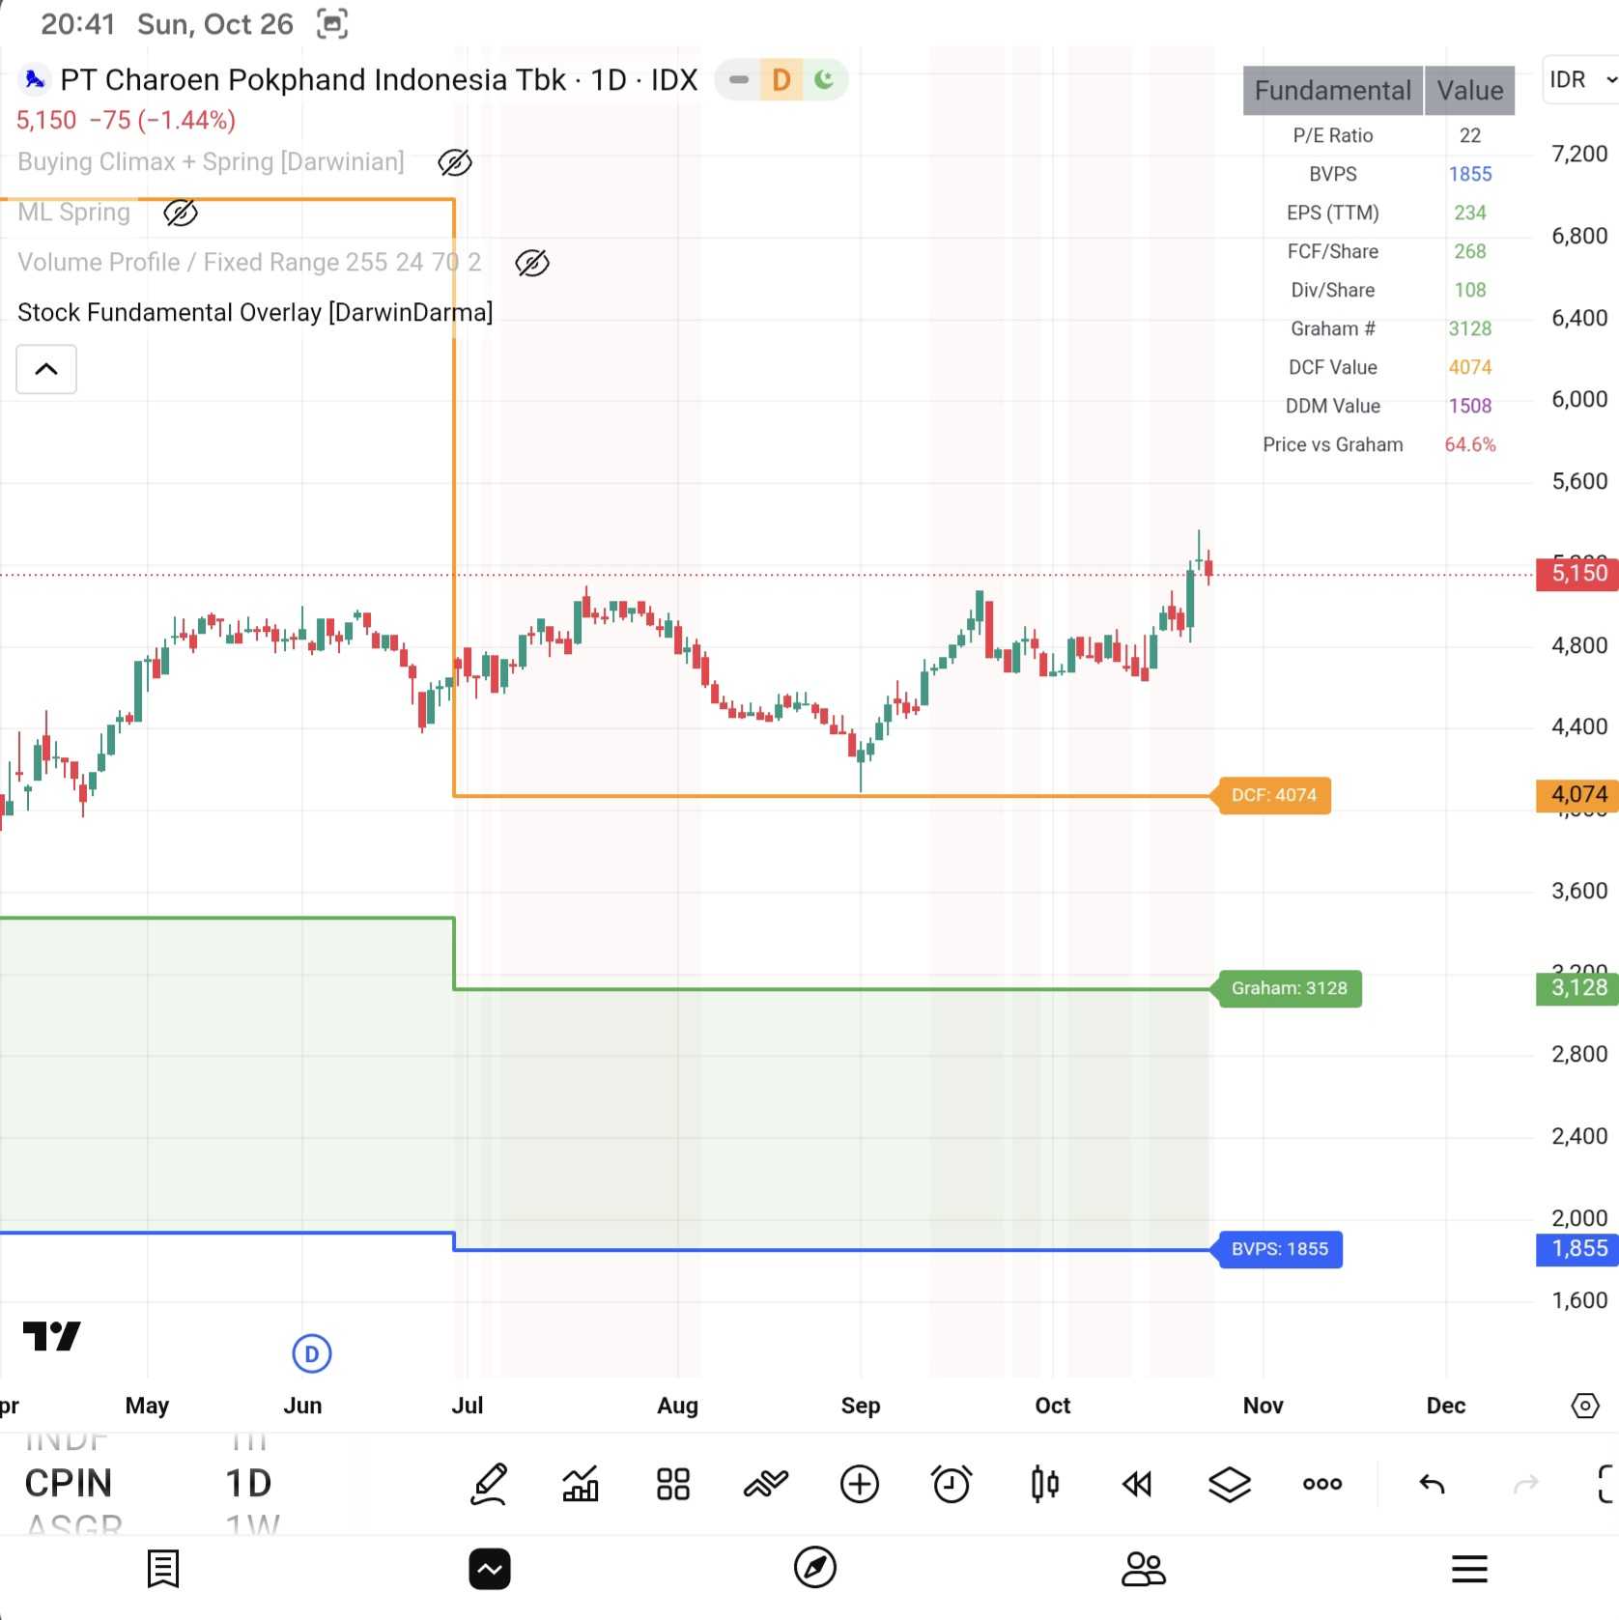Tap the grey dash status pill icon

point(739,79)
